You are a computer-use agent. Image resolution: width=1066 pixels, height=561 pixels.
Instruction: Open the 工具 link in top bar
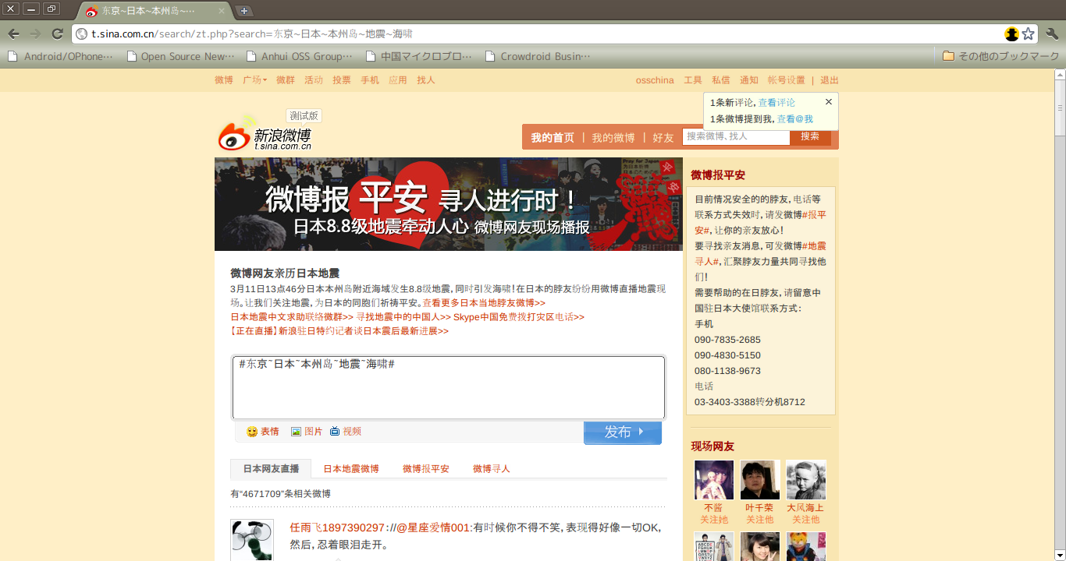pos(693,80)
